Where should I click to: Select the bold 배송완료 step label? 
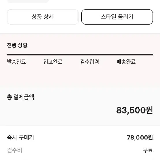click(126, 62)
